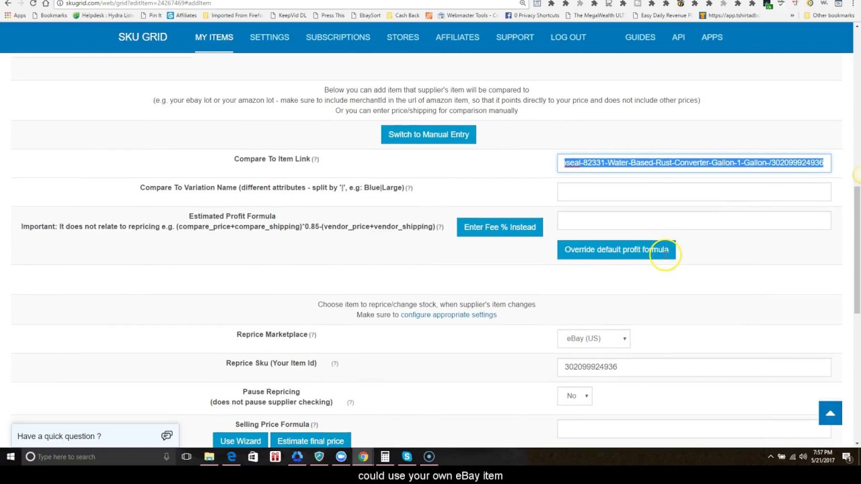Click Estimated Profit Formula input field
This screenshot has height=484, width=861.
coord(694,220)
